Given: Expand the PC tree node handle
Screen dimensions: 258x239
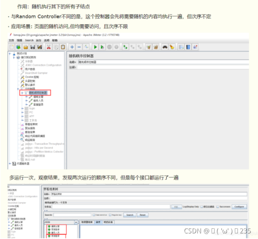Looking at the screenshot, I should pos(22,112).
